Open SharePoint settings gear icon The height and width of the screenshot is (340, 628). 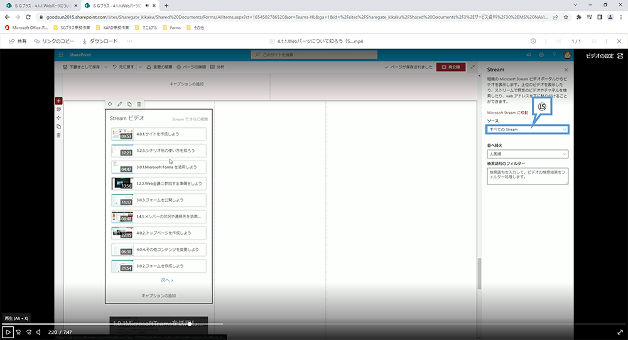tap(541, 55)
